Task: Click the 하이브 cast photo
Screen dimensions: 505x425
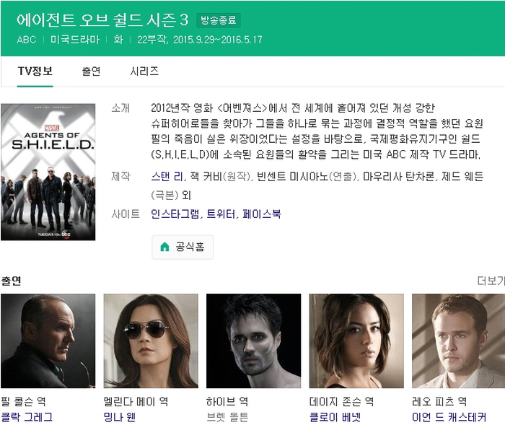Action: pos(253,341)
